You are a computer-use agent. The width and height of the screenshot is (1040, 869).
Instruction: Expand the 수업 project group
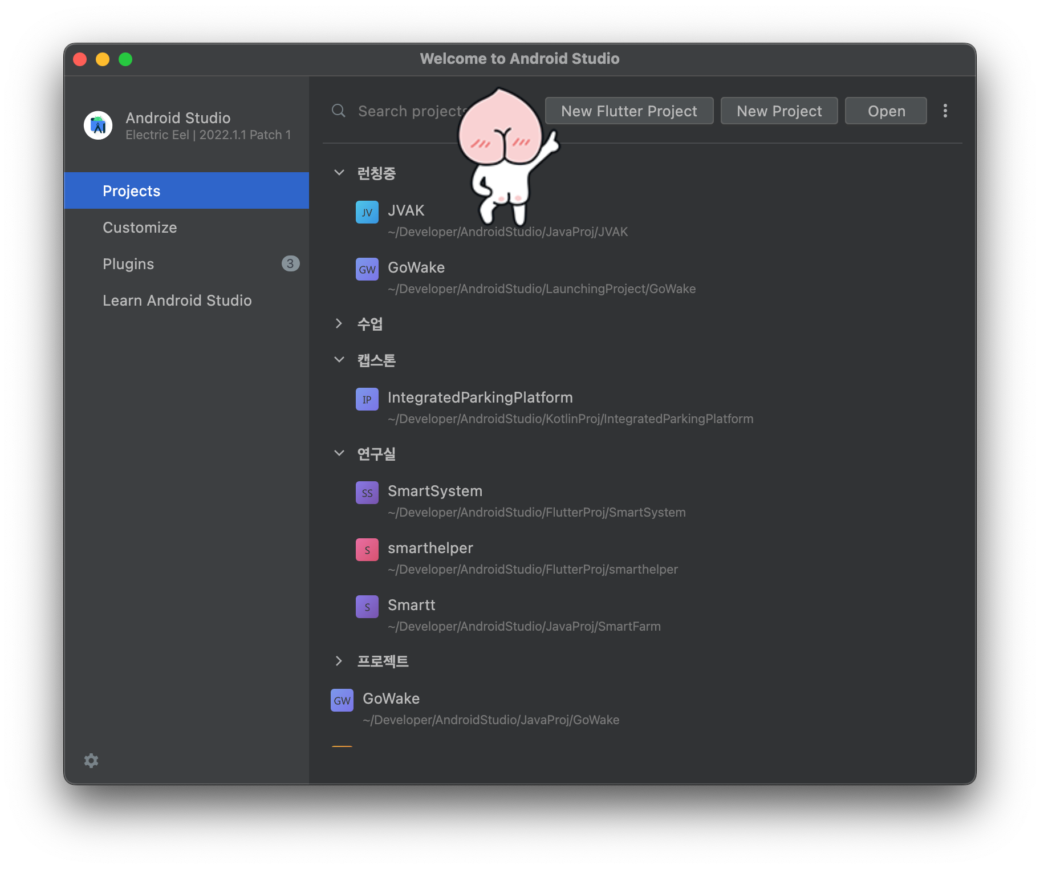tap(339, 323)
